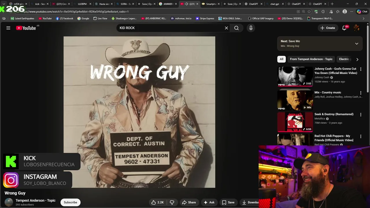This screenshot has width=370, height=208.
Task: Open the split screen icon in address bar
Action: click(x=298, y=12)
